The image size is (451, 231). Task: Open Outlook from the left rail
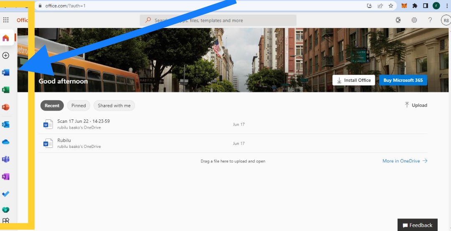point(6,124)
